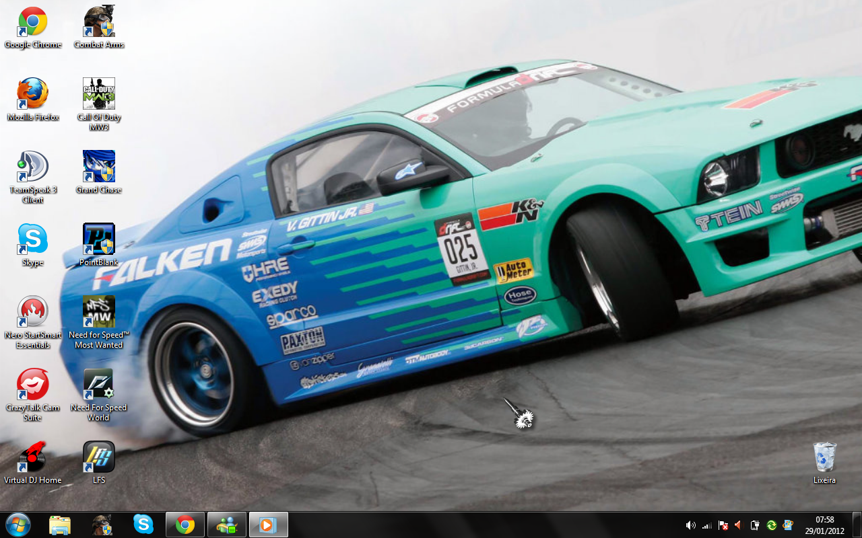Viewport: 862px width, 538px height.
Task: Select the CrazyTalk Cam Suite shortcut
Action: 32,395
